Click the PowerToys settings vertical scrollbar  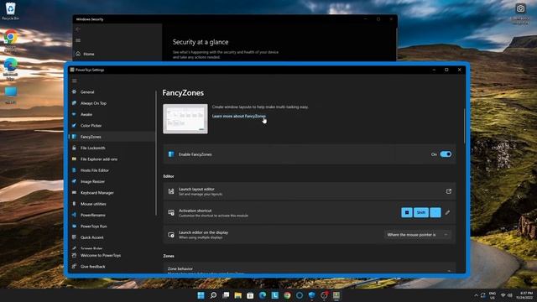click(x=465, y=126)
